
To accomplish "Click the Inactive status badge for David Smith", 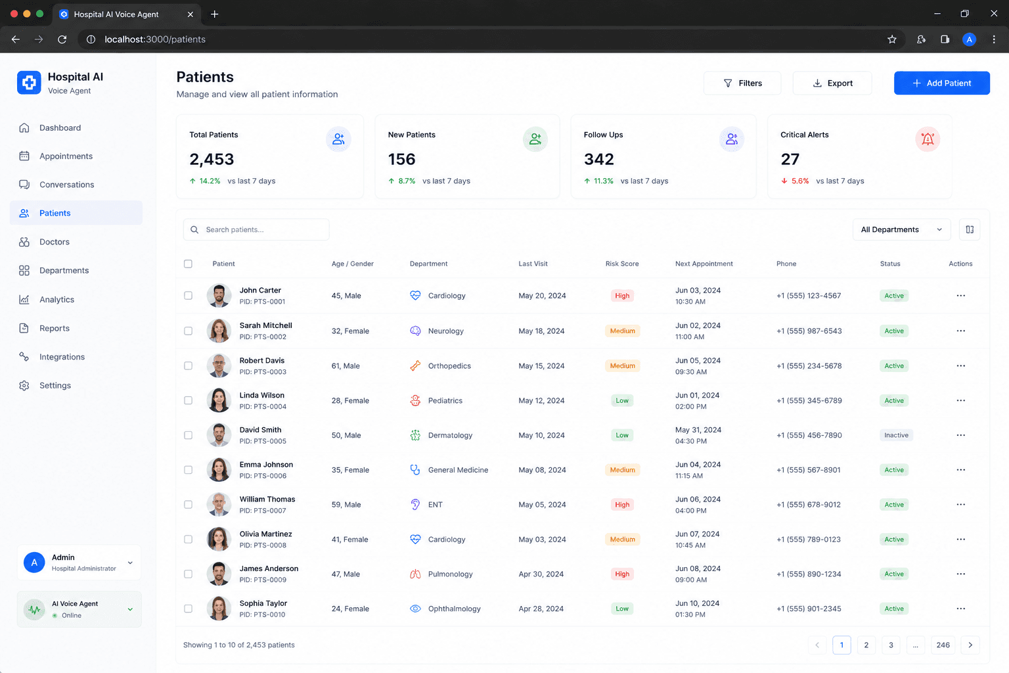I will [x=896, y=435].
